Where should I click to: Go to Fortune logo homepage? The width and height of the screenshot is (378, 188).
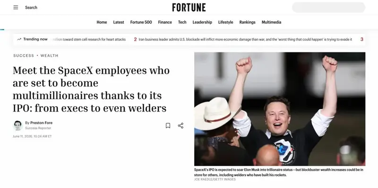[x=189, y=8]
